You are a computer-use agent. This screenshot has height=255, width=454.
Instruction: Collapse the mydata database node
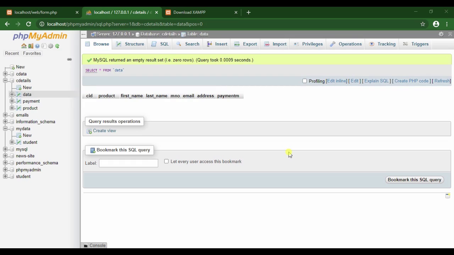pos(5,129)
